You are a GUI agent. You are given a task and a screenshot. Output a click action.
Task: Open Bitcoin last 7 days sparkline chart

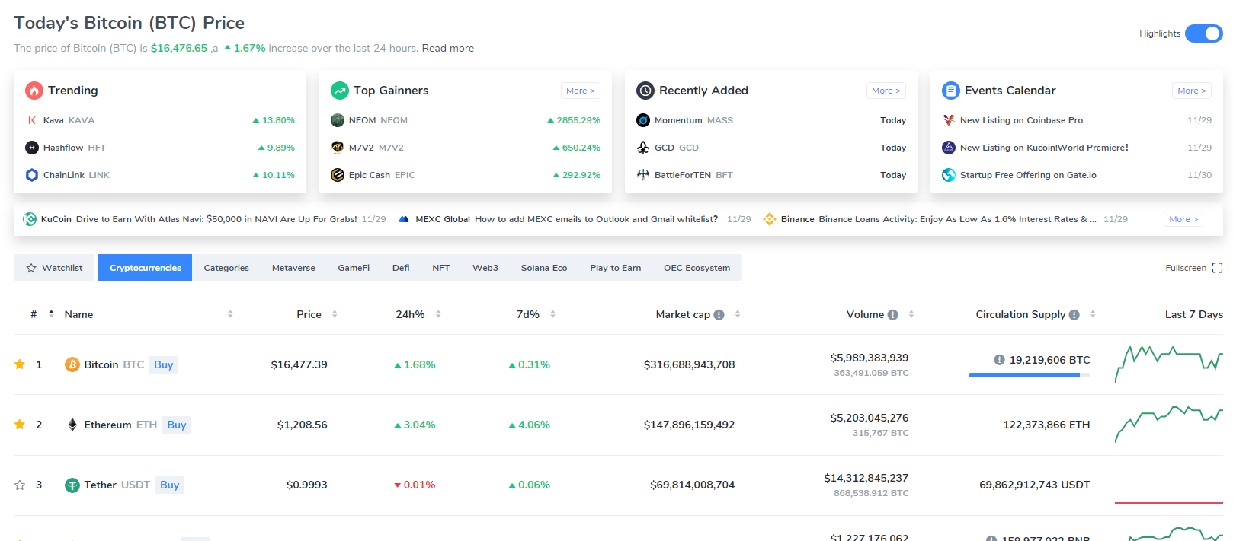tap(1168, 363)
